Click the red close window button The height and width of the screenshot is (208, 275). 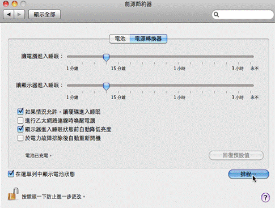click(6, 4)
